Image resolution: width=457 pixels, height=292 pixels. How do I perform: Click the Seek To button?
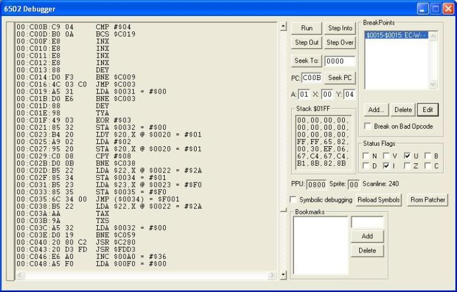point(307,61)
